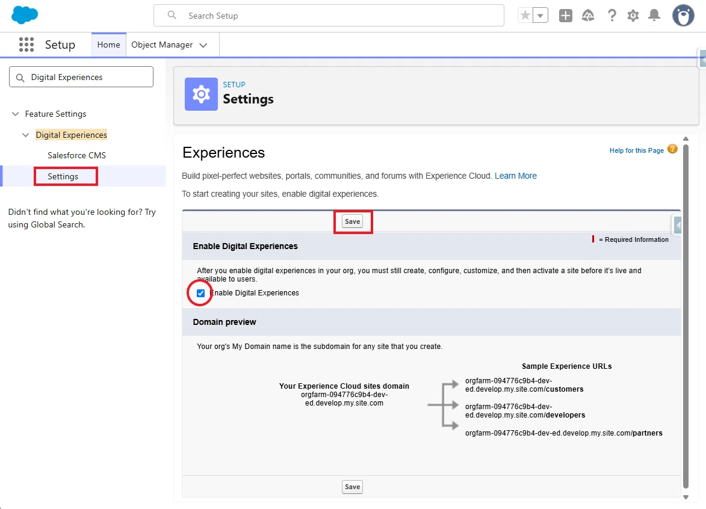Select the Digital Experiences sidebar item
The height and width of the screenshot is (509, 706).
coord(71,135)
